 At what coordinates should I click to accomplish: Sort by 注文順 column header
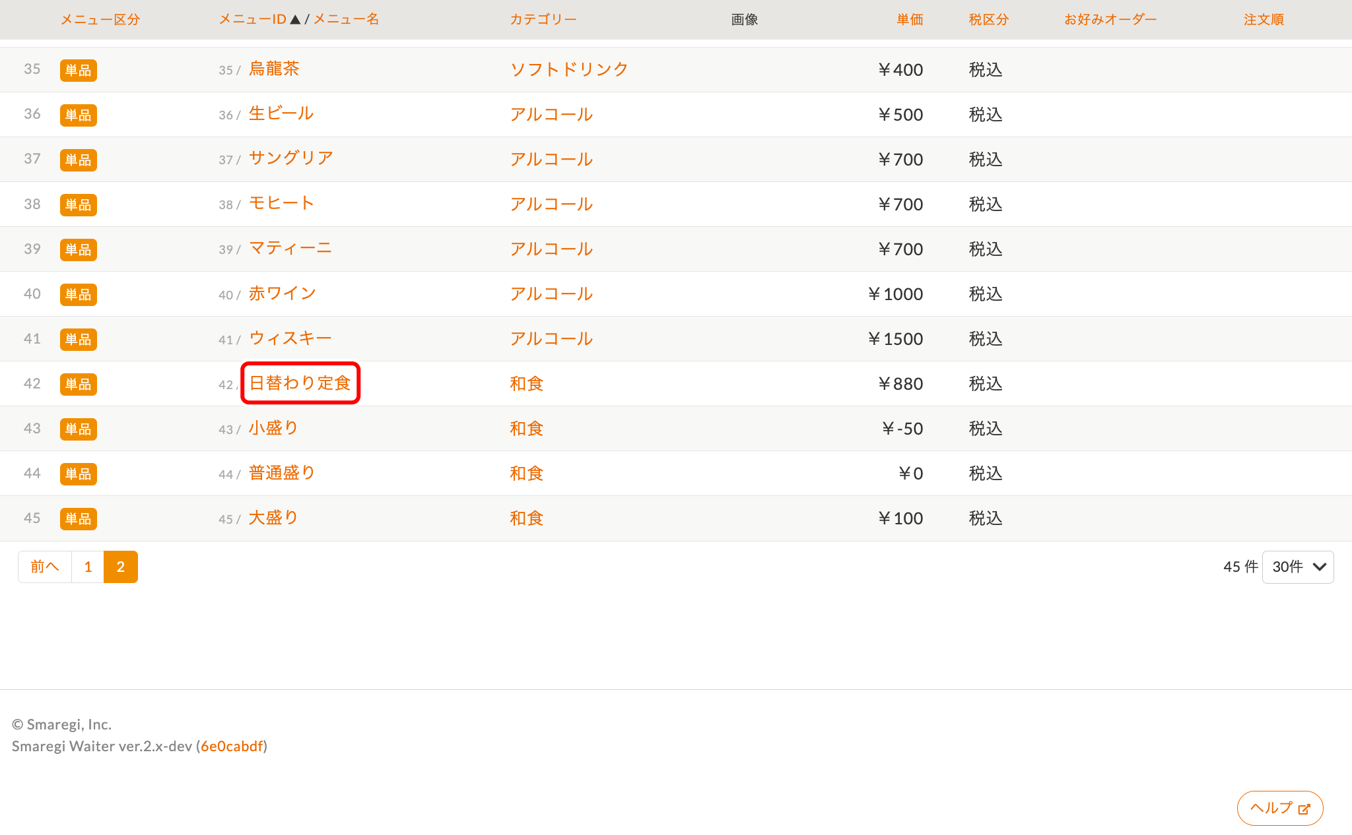pos(1264,20)
